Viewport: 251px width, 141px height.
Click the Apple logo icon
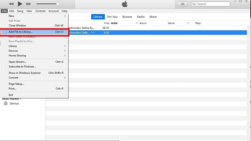125,4
